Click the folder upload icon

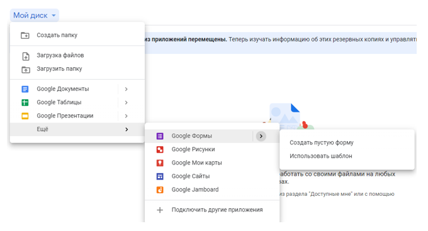click(25, 70)
